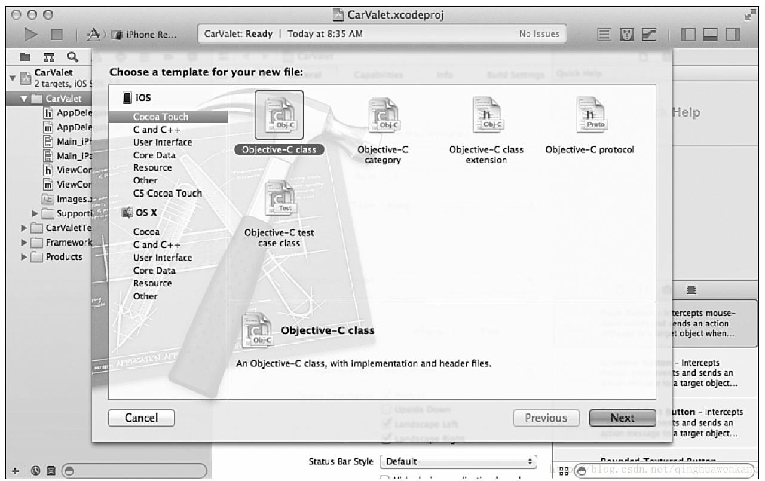Click the Cancel button
This screenshot has width=765, height=481.
141,418
